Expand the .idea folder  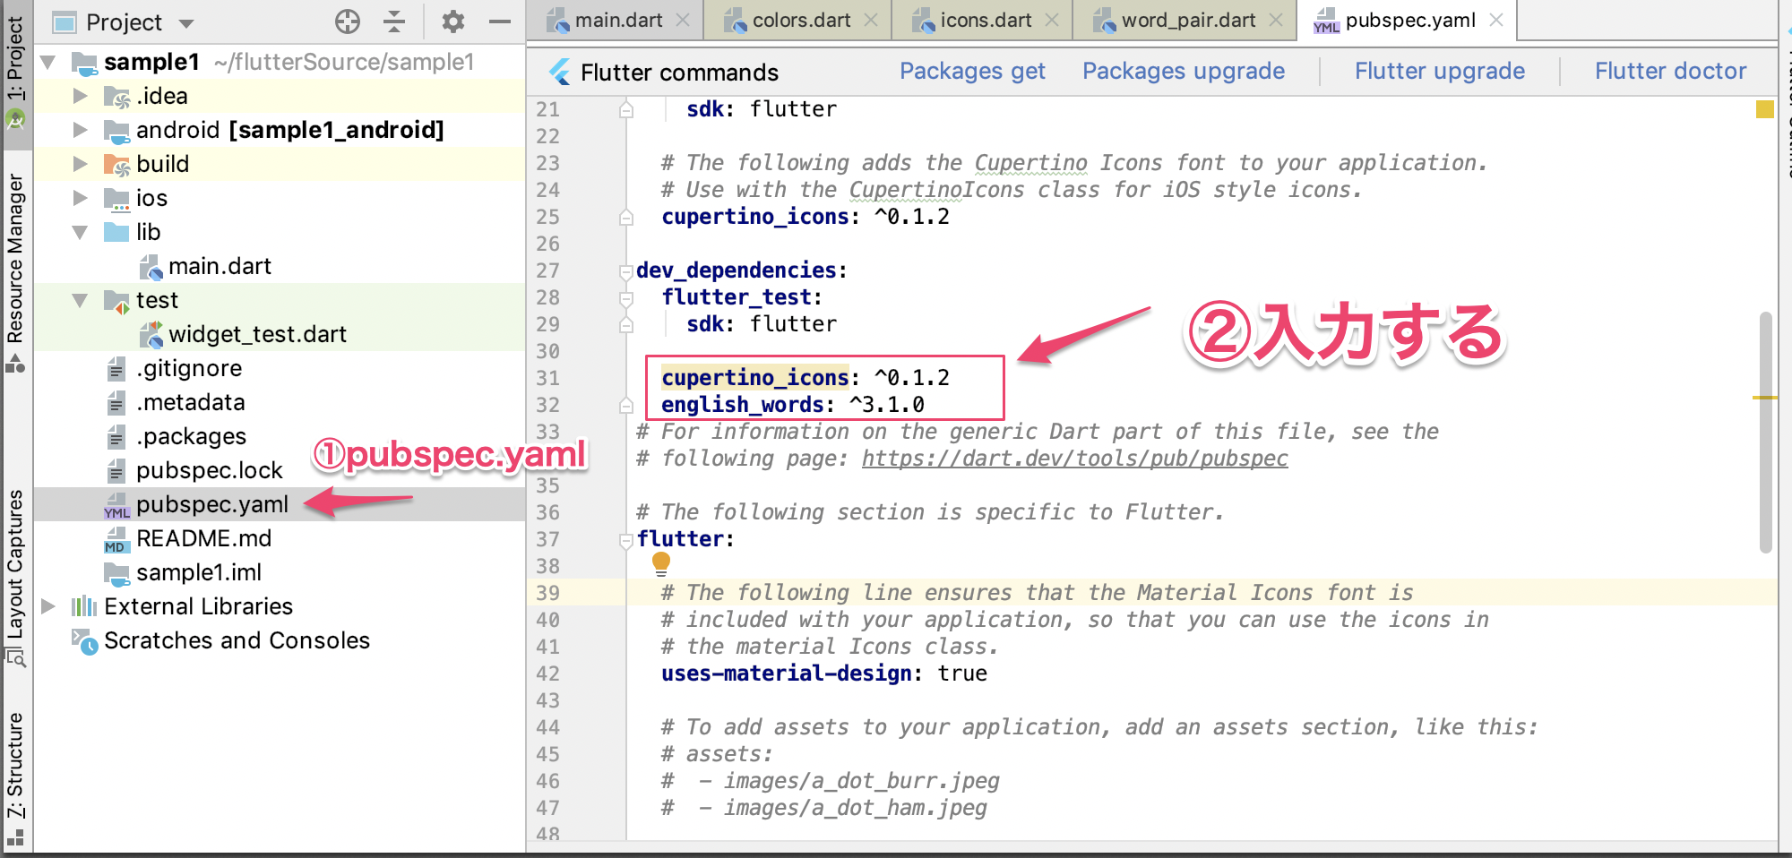pyautogui.click(x=81, y=96)
